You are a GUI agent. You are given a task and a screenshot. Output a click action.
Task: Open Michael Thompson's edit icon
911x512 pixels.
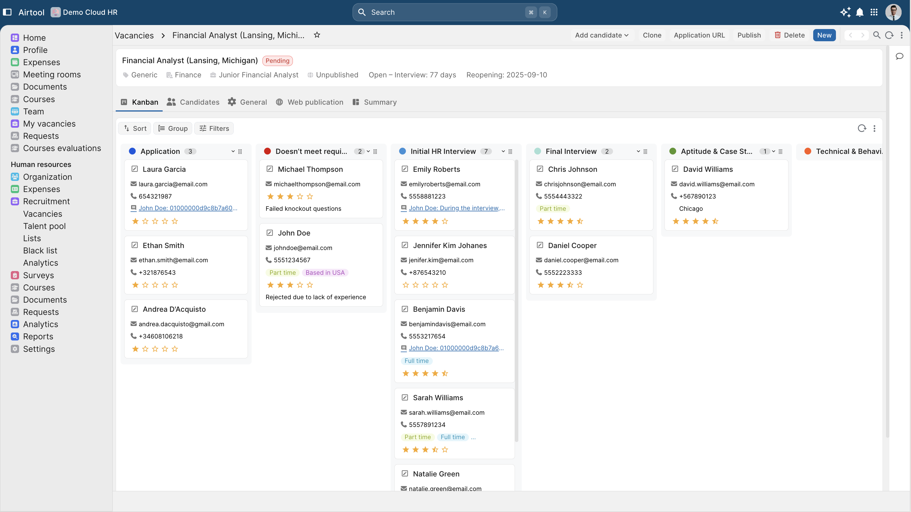point(270,169)
